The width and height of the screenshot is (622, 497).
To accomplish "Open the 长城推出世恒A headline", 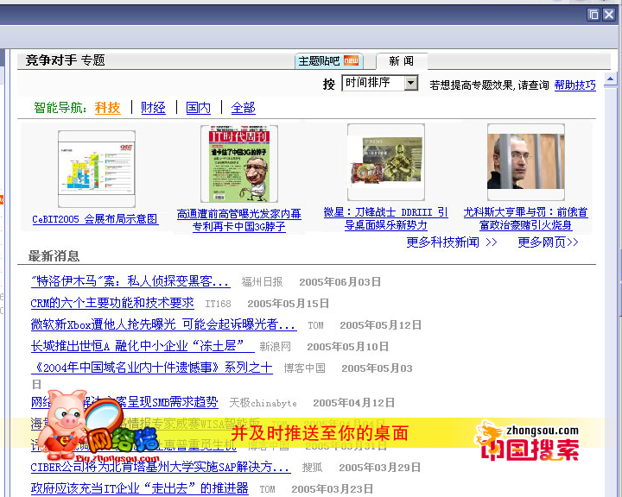I will (143, 346).
